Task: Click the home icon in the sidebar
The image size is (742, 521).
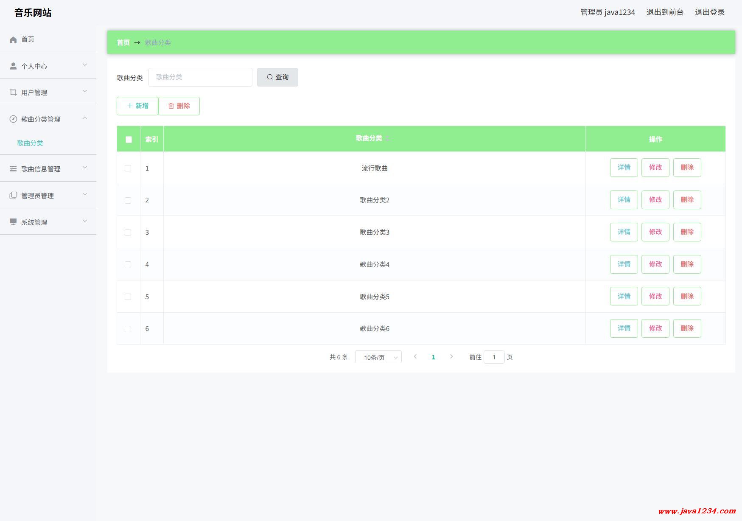Action: [x=13, y=39]
